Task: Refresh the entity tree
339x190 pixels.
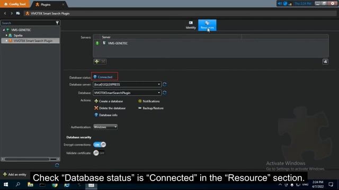Action: [57, 165]
